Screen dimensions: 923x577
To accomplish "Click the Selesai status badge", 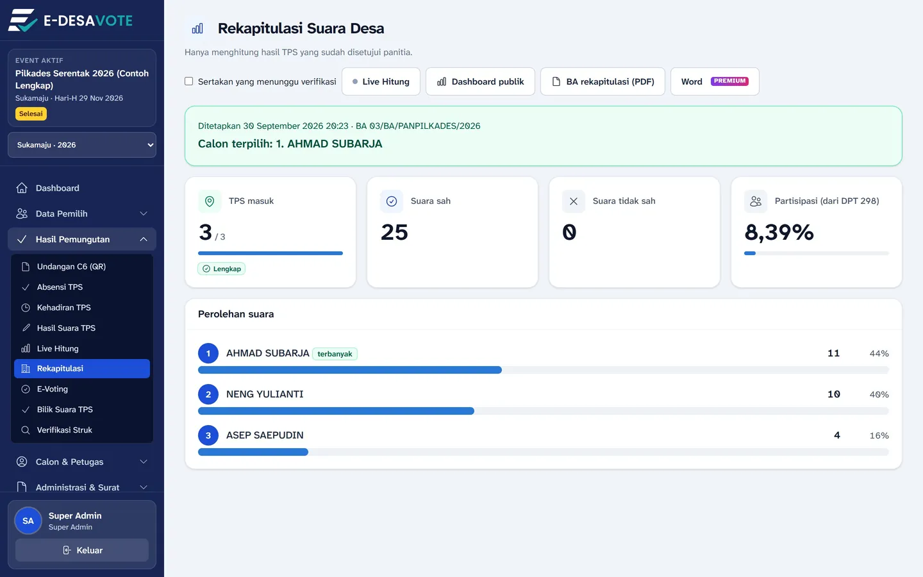I will [31, 114].
